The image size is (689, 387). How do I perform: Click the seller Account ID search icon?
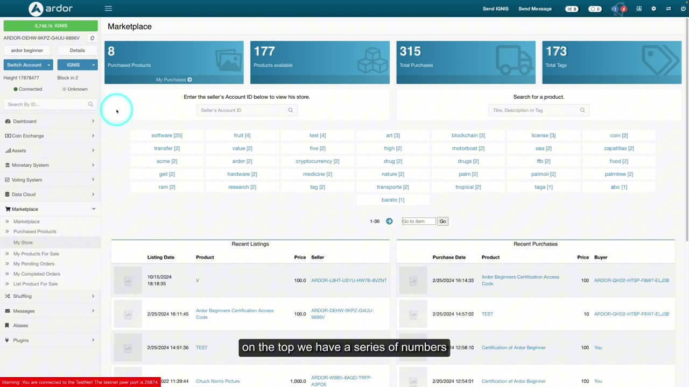[x=291, y=110]
